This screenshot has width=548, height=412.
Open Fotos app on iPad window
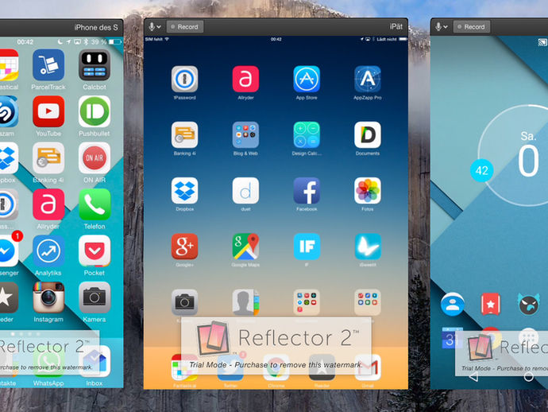point(367,191)
